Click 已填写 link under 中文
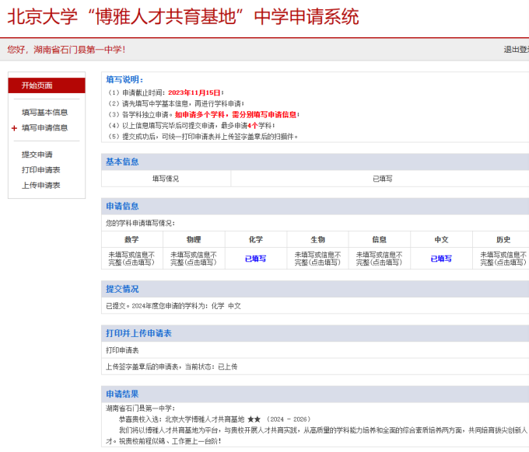The height and width of the screenshot is (452, 529). point(441,259)
